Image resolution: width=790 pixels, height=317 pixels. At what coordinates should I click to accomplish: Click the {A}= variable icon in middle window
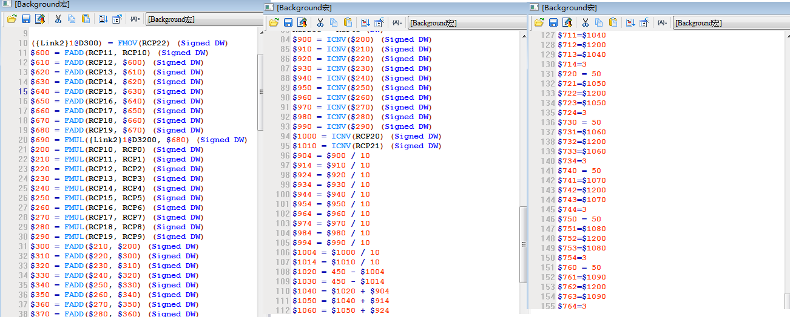point(397,22)
